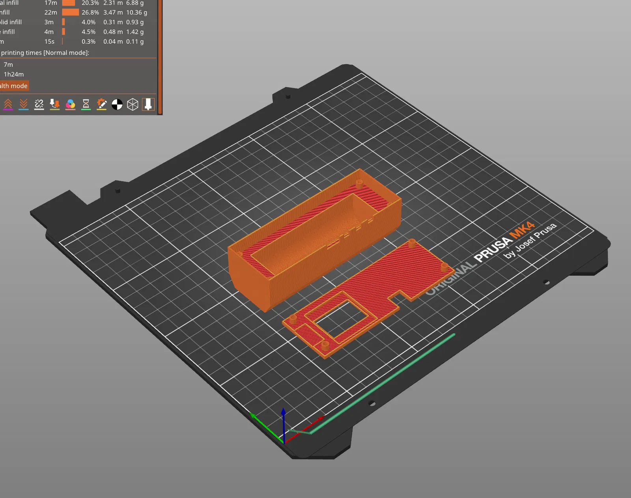
Task: Click the '10.36 g' weight value
Action: [x=136, y=13]
